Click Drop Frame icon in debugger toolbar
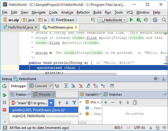 (x=95, y=86)
